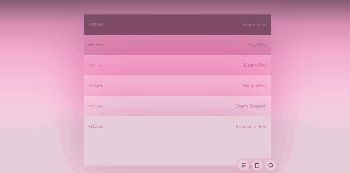Select the hex code #f3accf
This screenshot has height=173, width=350.
coord(95,65)
